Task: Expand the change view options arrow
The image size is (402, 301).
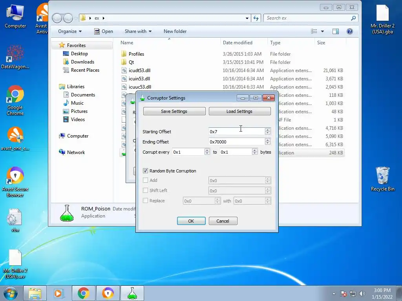Action: click(323, 31)
